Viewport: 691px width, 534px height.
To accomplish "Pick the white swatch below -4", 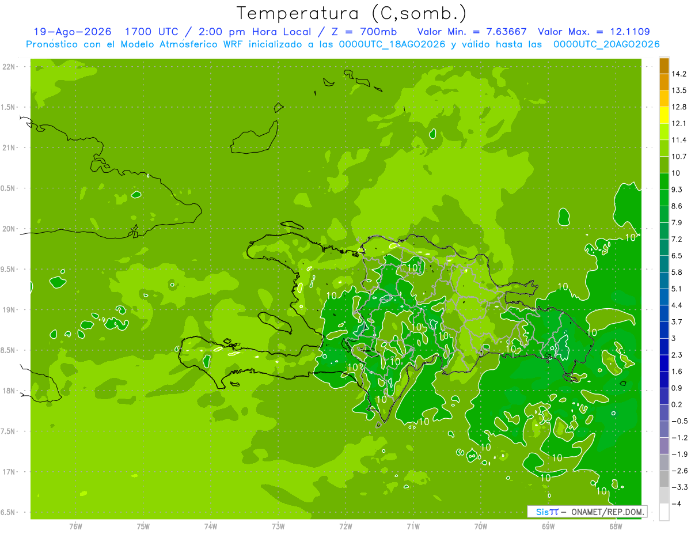I will pyautogui.click(x=664, y=512).
